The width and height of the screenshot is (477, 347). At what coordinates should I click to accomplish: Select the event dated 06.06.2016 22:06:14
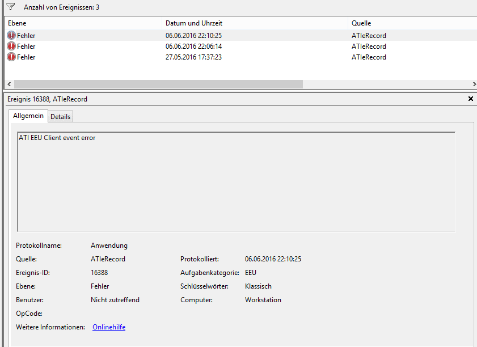(x=193, y=46)
